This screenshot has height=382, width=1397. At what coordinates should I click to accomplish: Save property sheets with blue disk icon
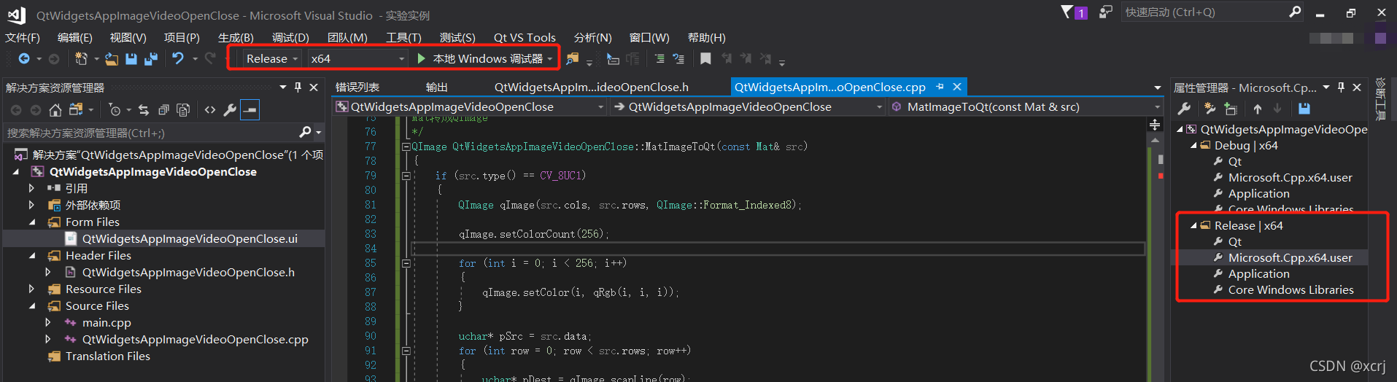tap(1304, 109)
